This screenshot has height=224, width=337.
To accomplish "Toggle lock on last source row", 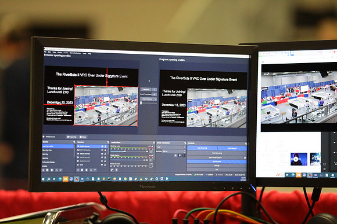I will (105, 165).
